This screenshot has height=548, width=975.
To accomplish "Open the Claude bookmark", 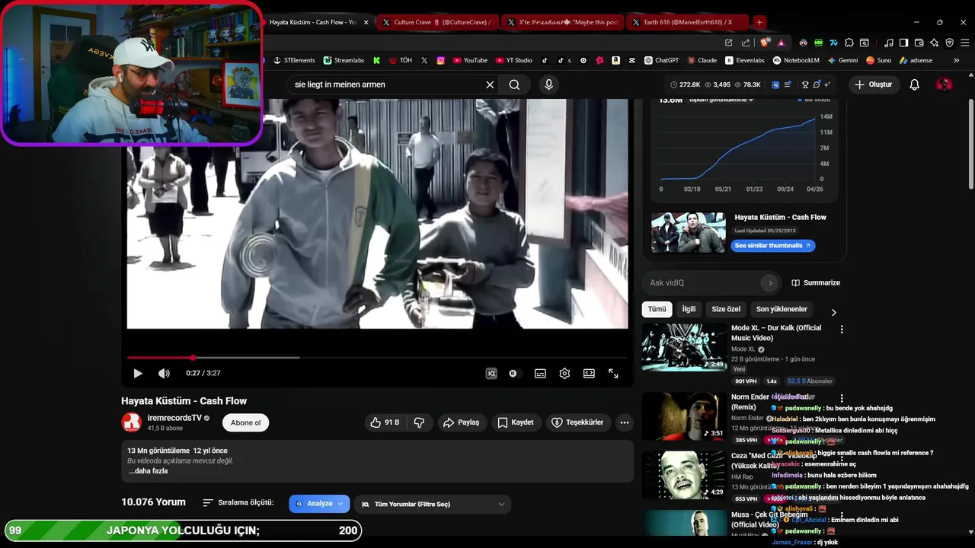I will point(702,60).
